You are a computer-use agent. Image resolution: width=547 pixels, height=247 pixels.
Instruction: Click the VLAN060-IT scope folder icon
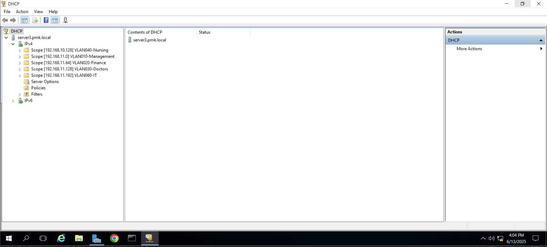[x=26, y=75]
